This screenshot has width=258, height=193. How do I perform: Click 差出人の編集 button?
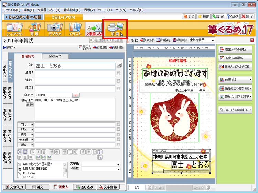(x=235, y=58)
